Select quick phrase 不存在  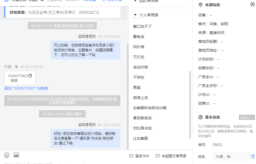pyautogui.click(x=139, y=77)
